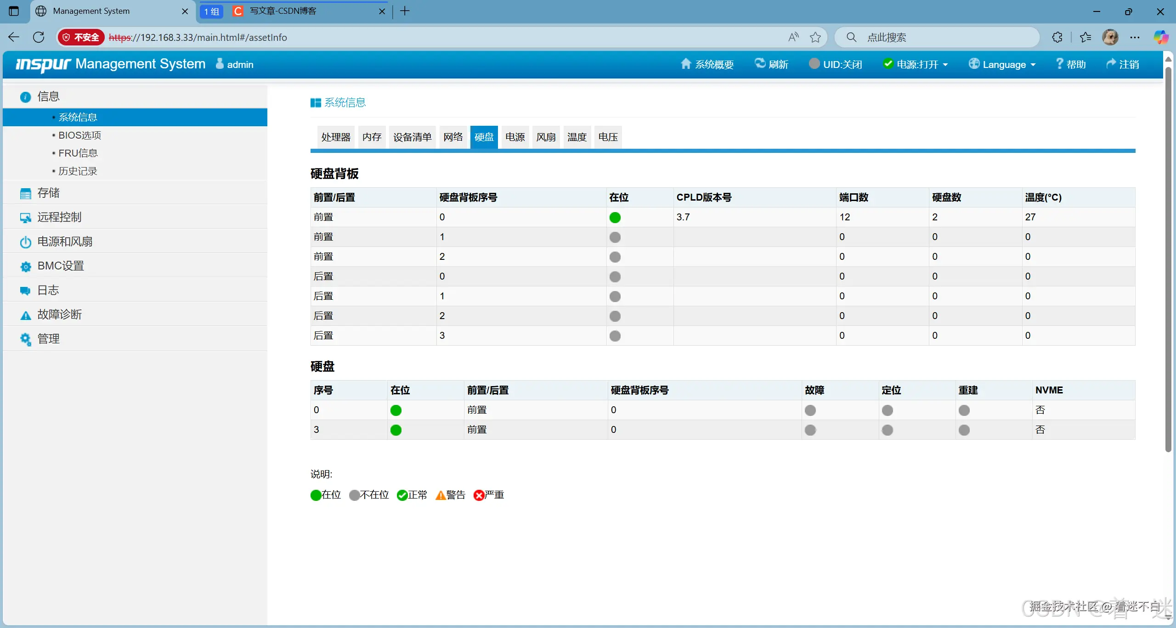Click the green presence indicator for disk 3

[396, 430]
